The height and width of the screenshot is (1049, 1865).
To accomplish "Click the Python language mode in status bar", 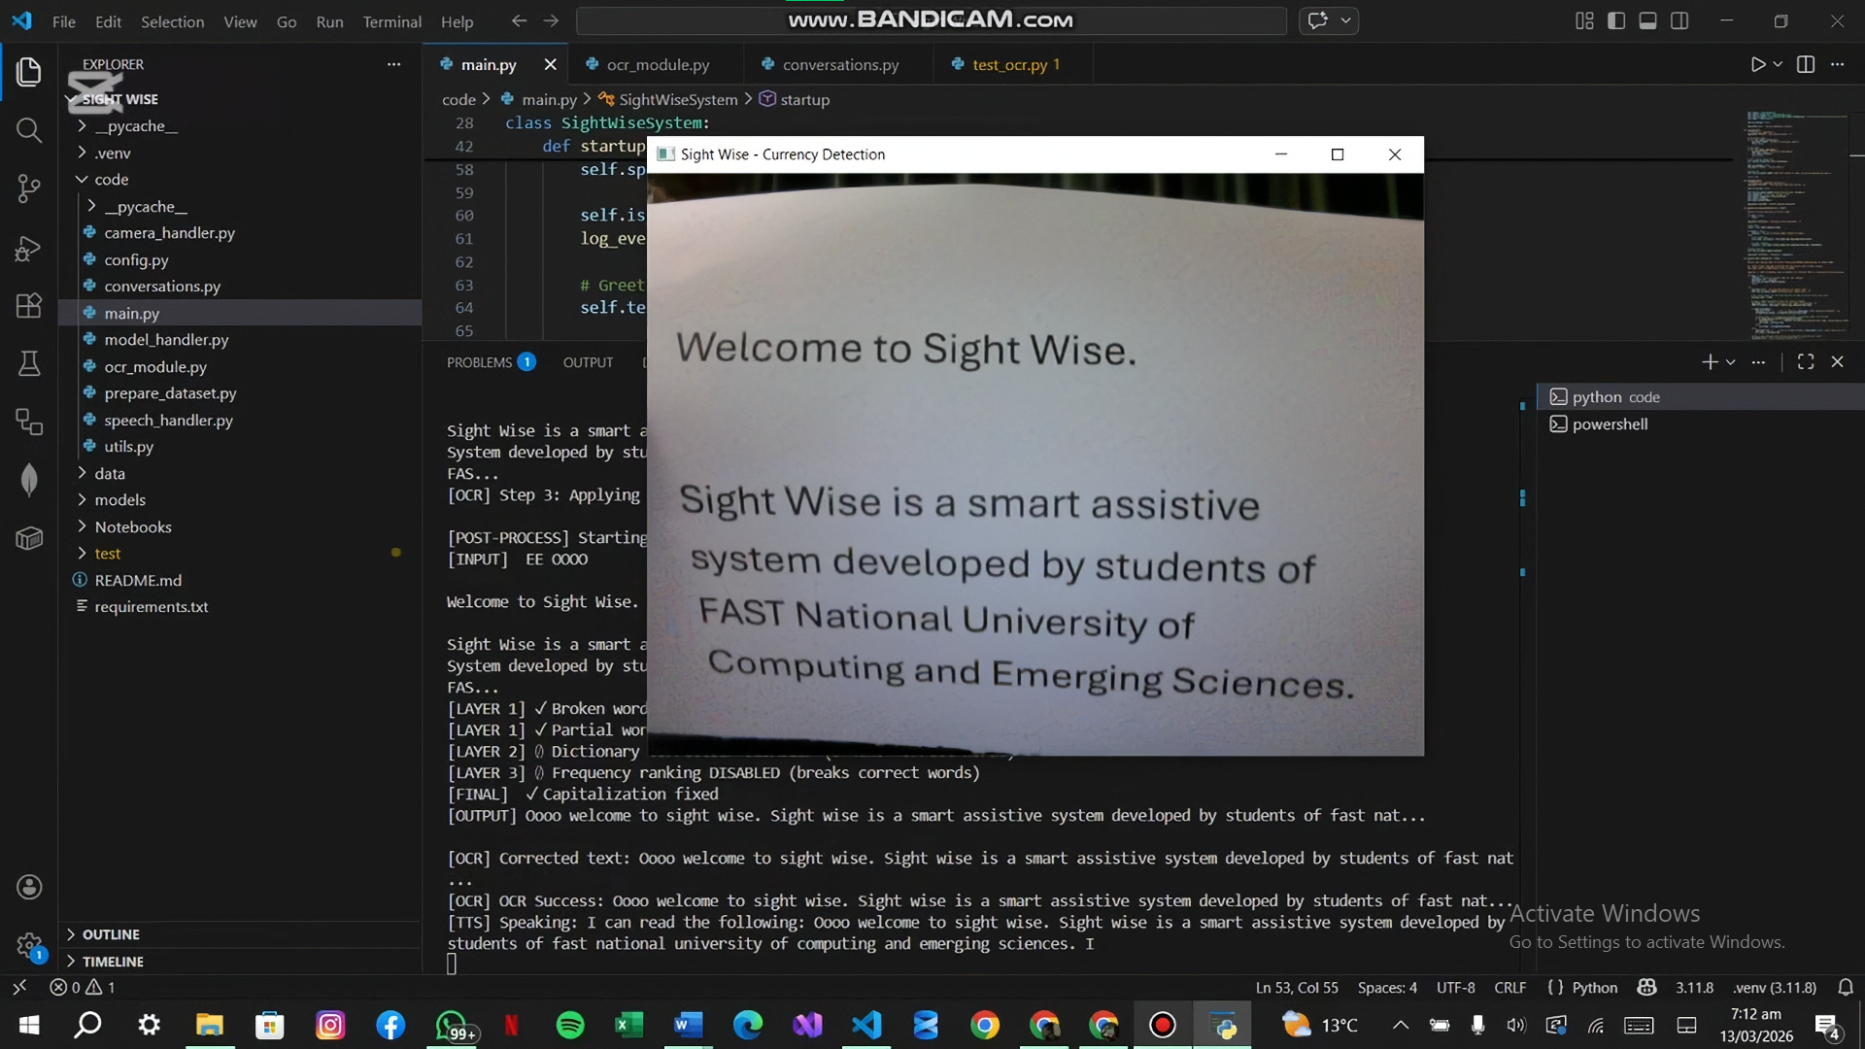I will click(1594, 988).
